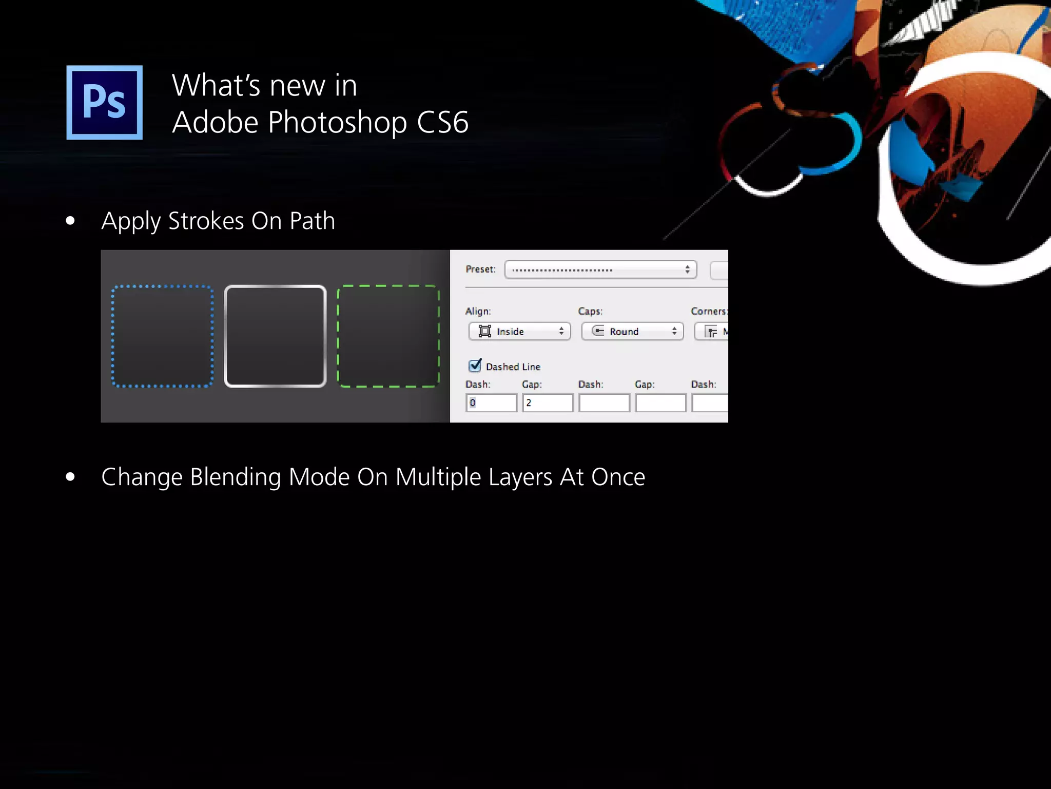Image resolution: width=1051 pixels, height=789 pixels.
Task: Click the 'Caps:' label
Action: point(590,311)
